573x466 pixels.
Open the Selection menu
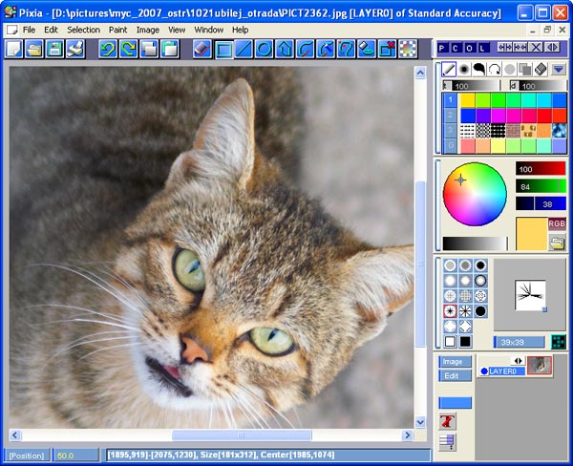(83, 30)
